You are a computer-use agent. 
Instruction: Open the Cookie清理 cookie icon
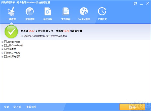pyautogui.click(x=84, y=11)
